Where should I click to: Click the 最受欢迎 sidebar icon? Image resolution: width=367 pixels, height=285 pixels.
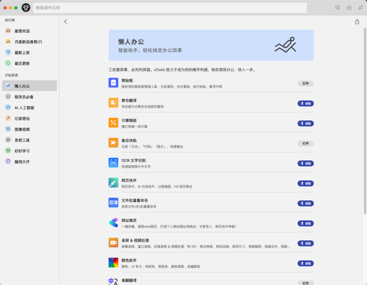tap(8, 31)
